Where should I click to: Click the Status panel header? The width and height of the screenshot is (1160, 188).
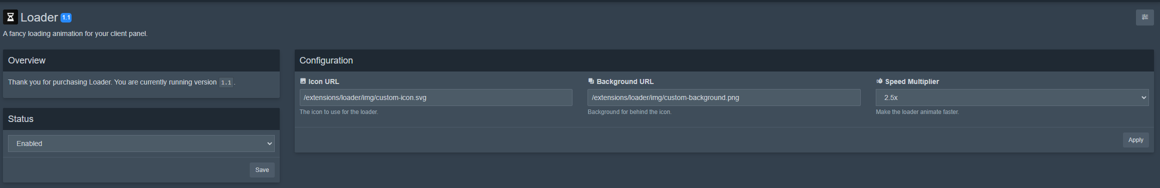[x=141, y=119]
